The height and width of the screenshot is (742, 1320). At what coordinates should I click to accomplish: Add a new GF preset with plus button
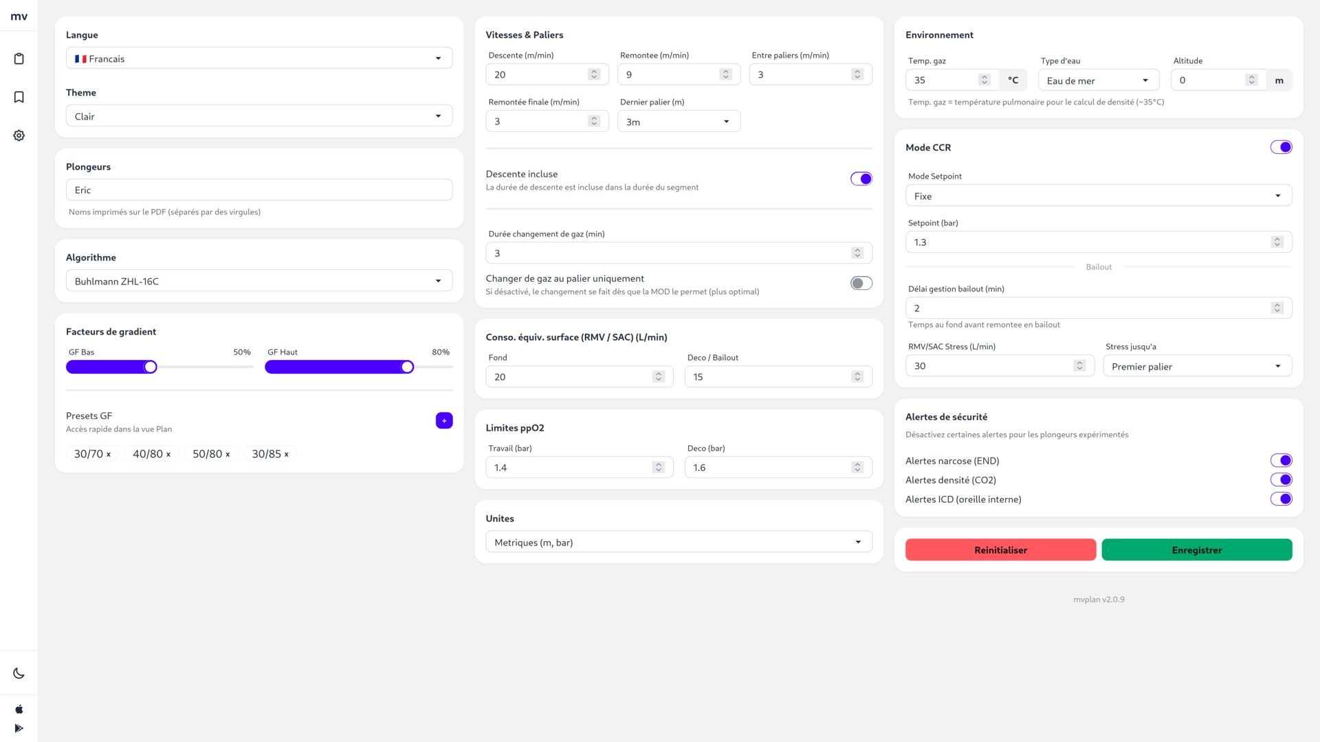pyautogui.click(x=444, y=420)
